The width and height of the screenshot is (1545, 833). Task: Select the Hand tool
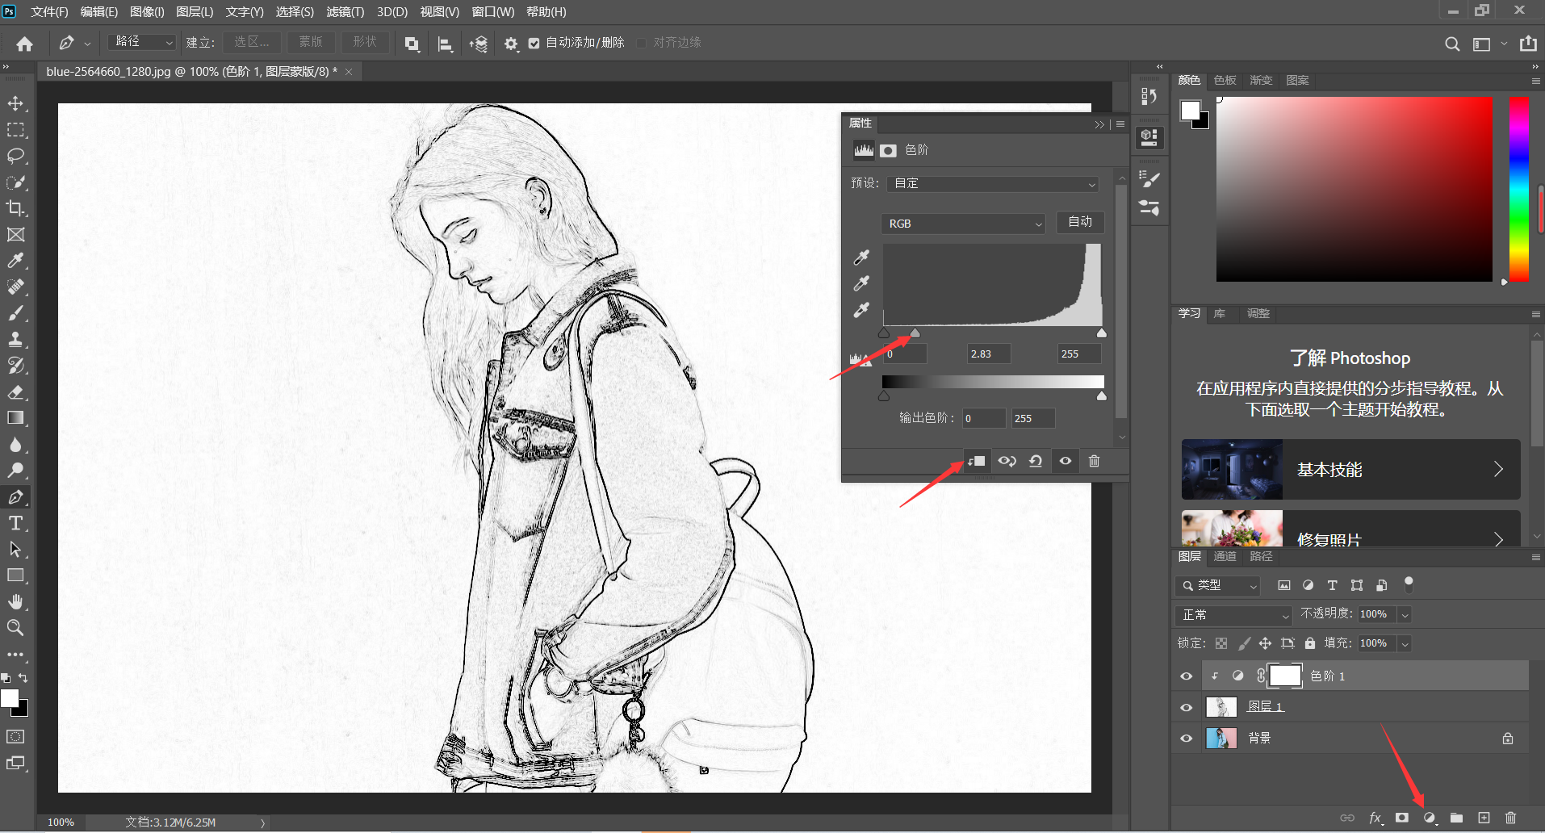point(15,601)
